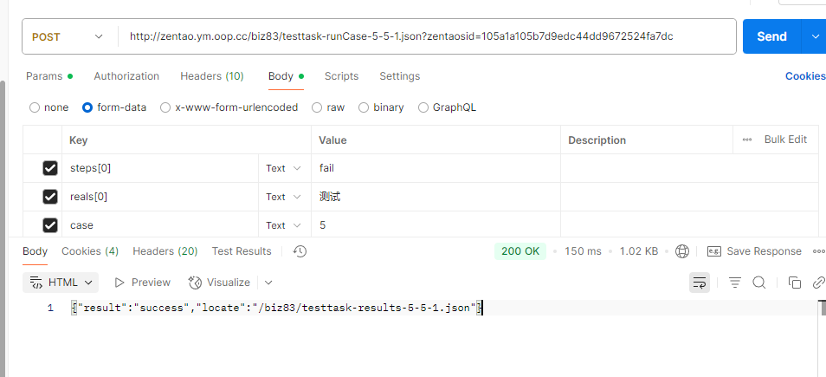
Task: Click the link icon in response toolbar
Action: click(x=818, y=283)
